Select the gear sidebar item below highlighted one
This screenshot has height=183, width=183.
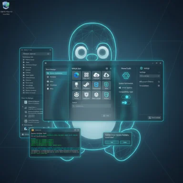(56, 77)
